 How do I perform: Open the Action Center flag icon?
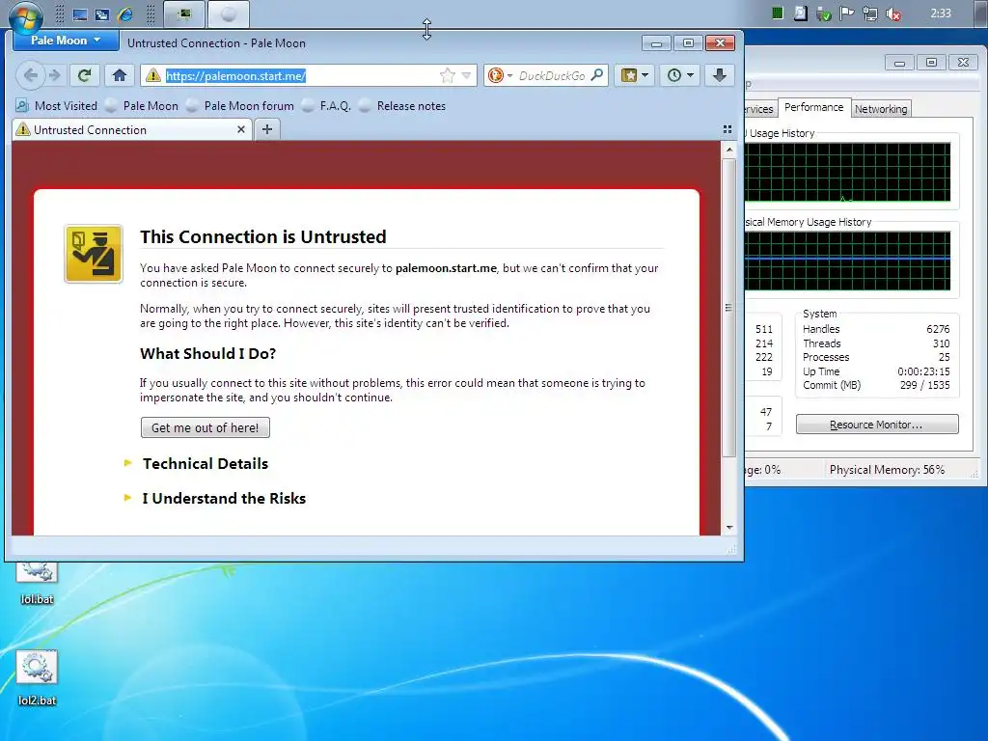[847, 14]
